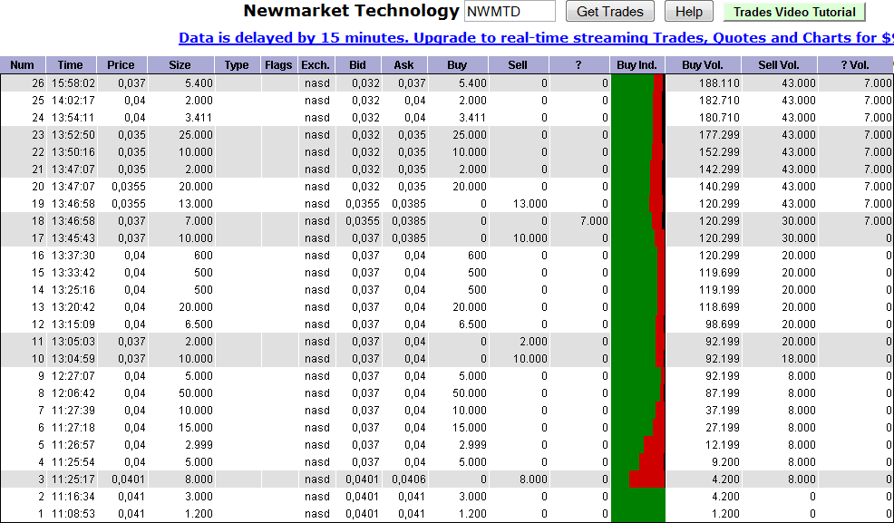Click the buy indicator bar for trade 26
Image resolution: width=894 pixels, height=523 pixels.
point(637,83)
